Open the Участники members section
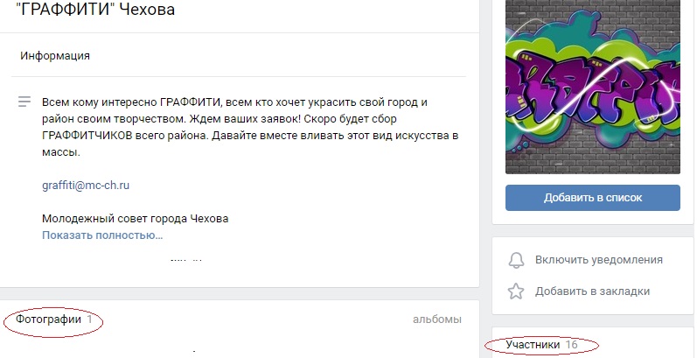697x358 pixels. [x=533, y=345]
